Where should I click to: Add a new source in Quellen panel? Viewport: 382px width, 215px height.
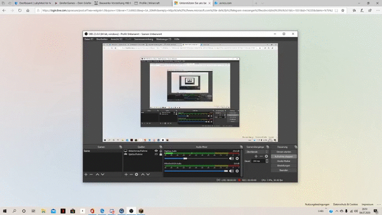(x=126, y=175)
